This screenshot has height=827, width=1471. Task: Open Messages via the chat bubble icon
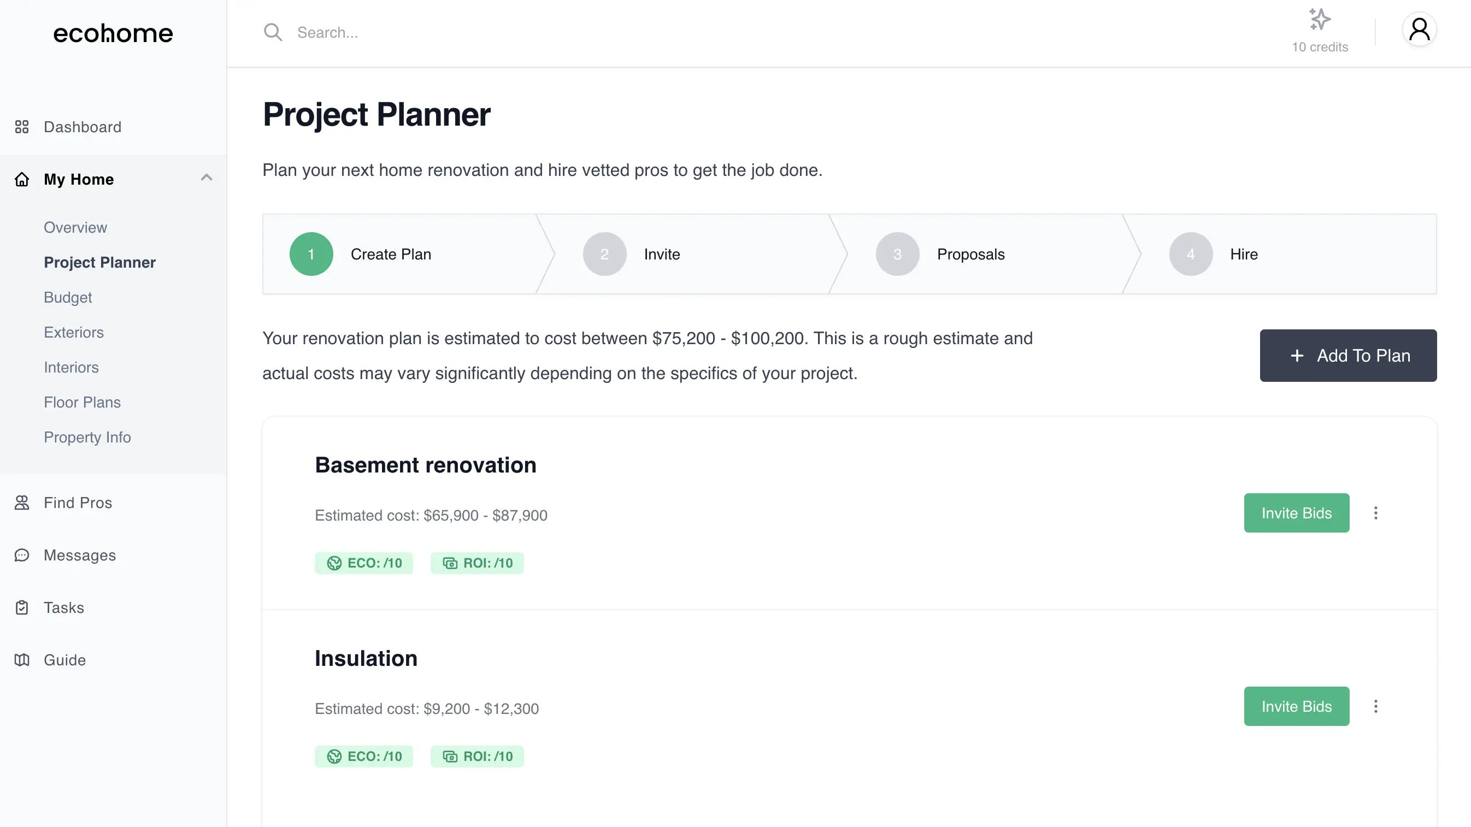click(22, 555)
